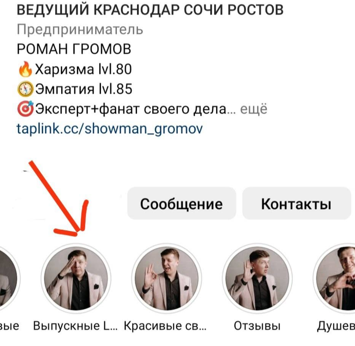Open the Отзывы highlight circle

(257, 278)
